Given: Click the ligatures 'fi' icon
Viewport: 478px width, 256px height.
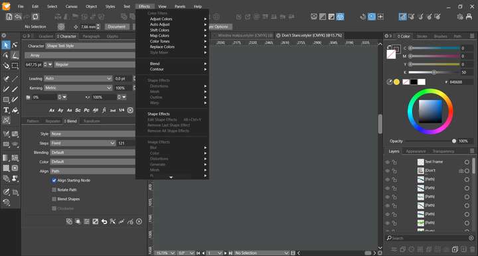Looking at the screenshot, I should point(104,110).
